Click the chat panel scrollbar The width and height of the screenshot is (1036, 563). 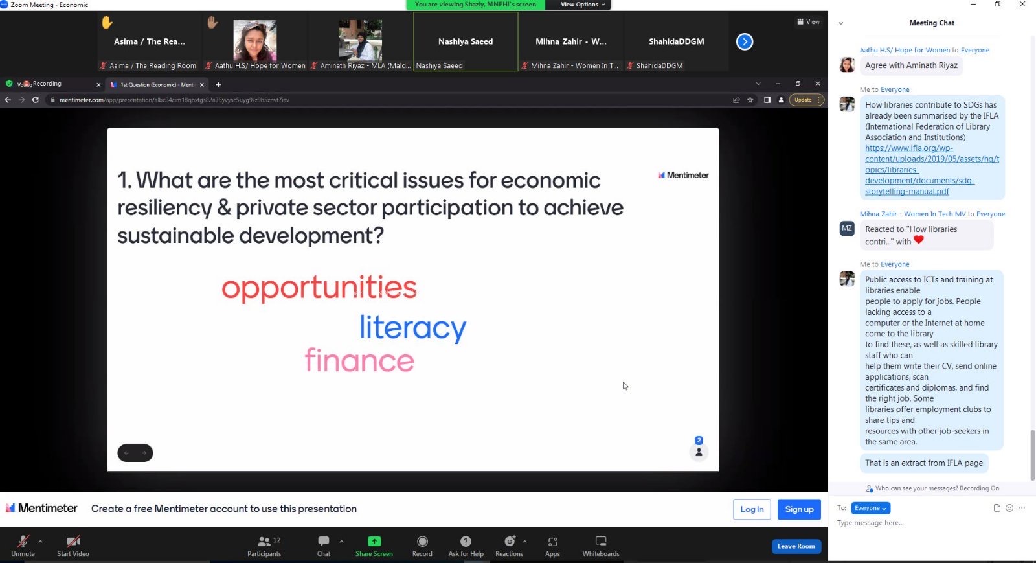(1032, 455)
